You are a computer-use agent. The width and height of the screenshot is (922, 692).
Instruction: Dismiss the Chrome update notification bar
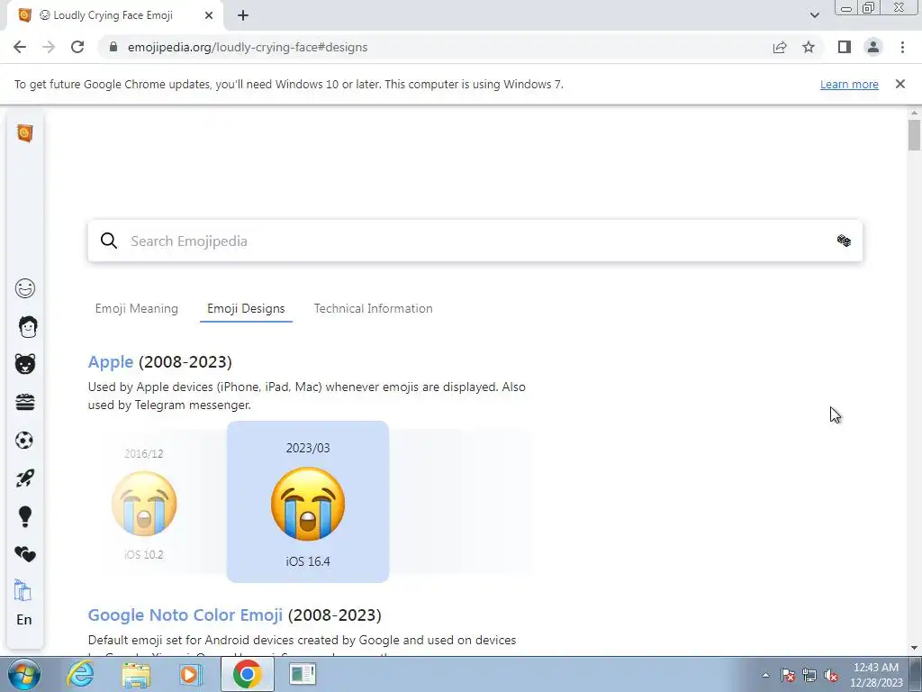pos(900,84)
